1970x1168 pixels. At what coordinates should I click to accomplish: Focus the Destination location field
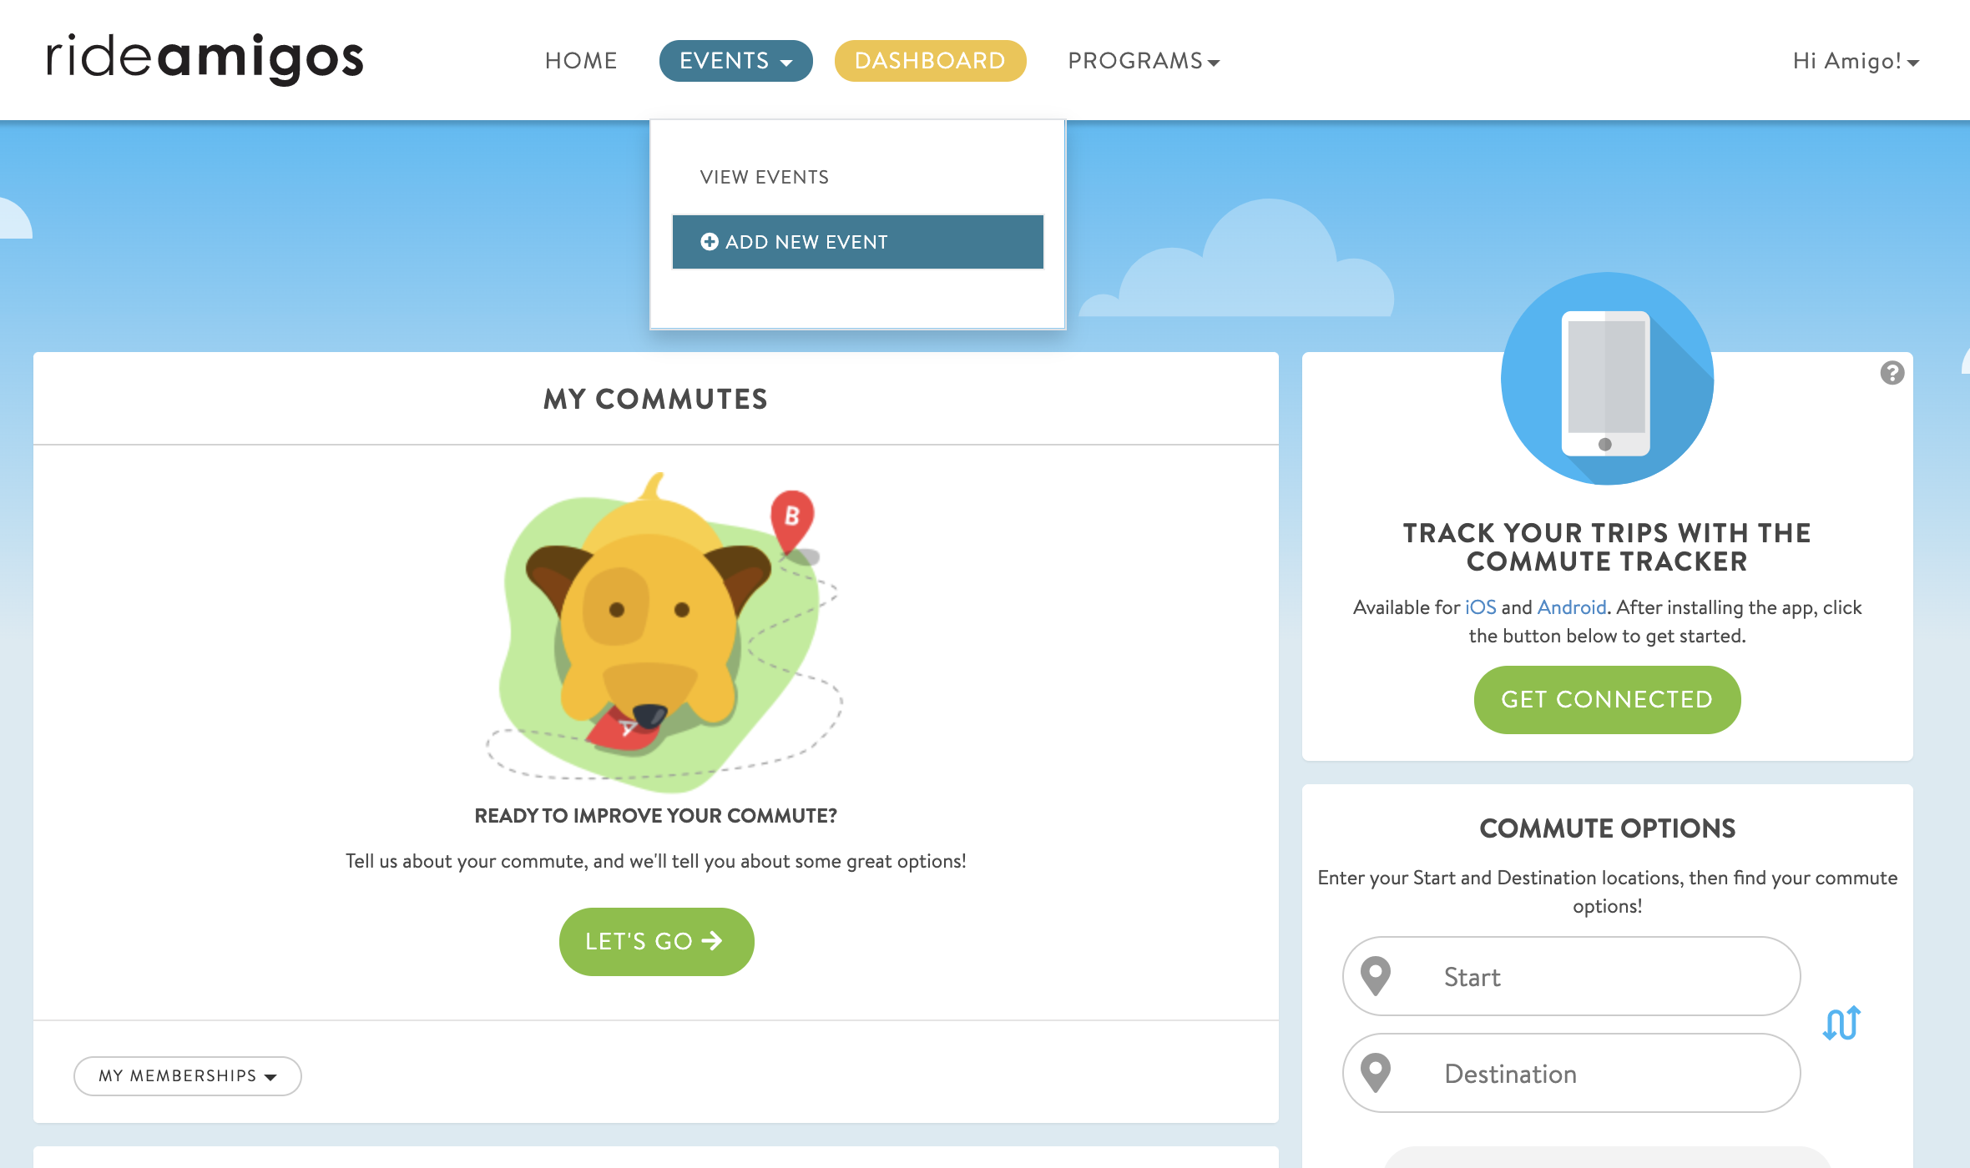(x=1571, y=1073)
